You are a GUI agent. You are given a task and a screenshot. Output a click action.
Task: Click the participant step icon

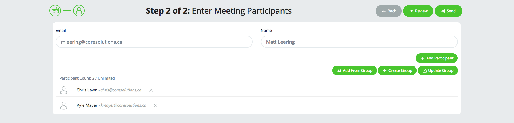[x=79, y=11]
